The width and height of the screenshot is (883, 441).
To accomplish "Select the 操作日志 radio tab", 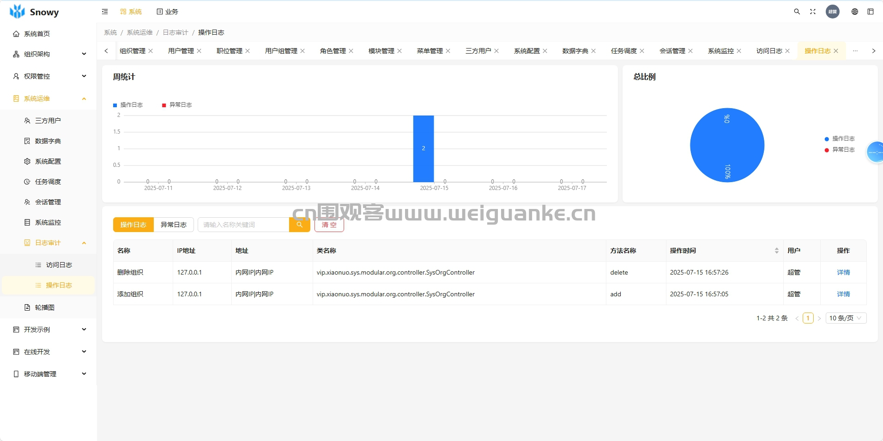I will pyautogui.click(x=133, y=225).
